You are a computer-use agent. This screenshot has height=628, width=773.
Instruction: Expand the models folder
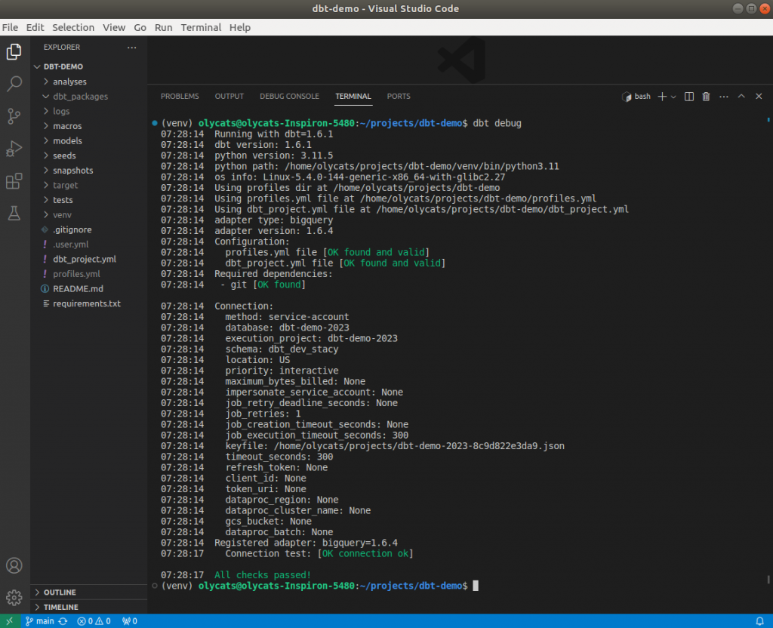(x=89, y=141)
